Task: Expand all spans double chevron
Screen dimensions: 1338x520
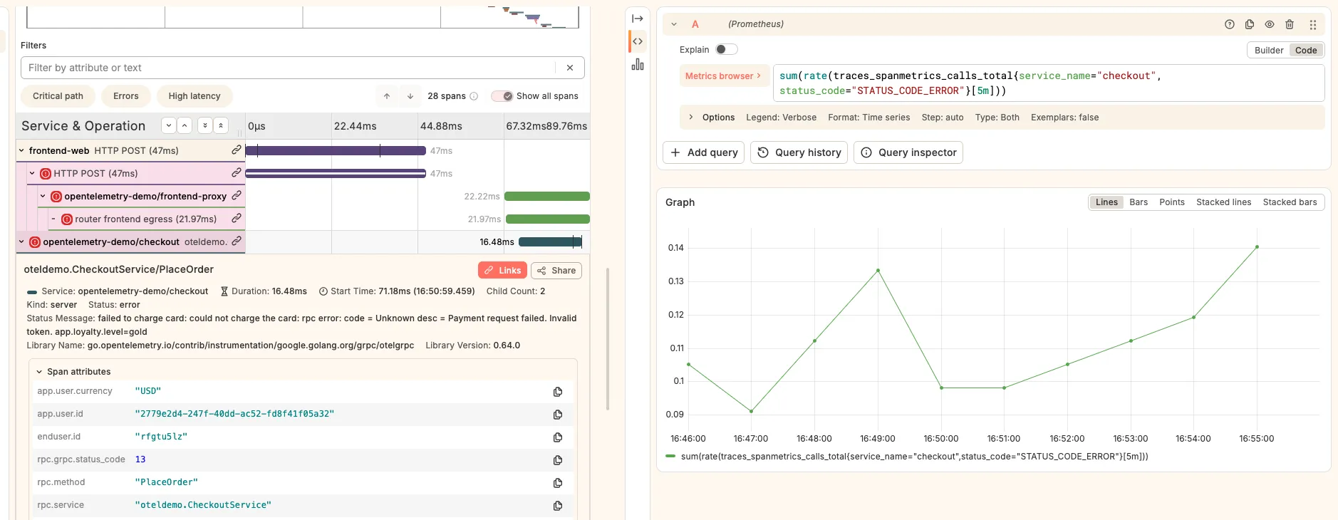Action: click(204, 125)
